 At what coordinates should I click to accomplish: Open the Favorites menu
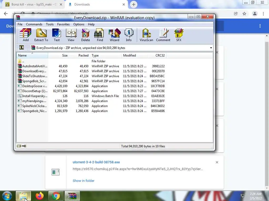(64, 24)
